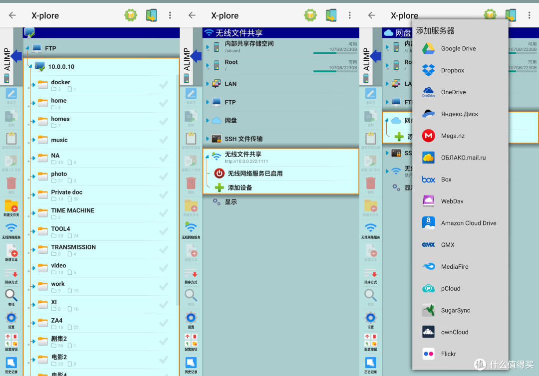The width and height of the screenshot is (539, 376).
Task: Tap 无线网络服务 icon in left screen sidebar
Action: point(11,230)
